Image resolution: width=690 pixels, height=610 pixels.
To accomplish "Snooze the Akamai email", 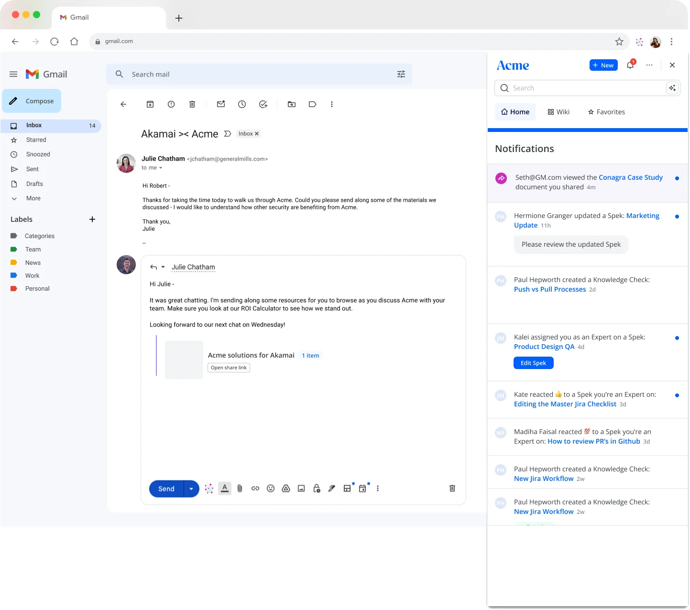I will click(x=242, y=104).
